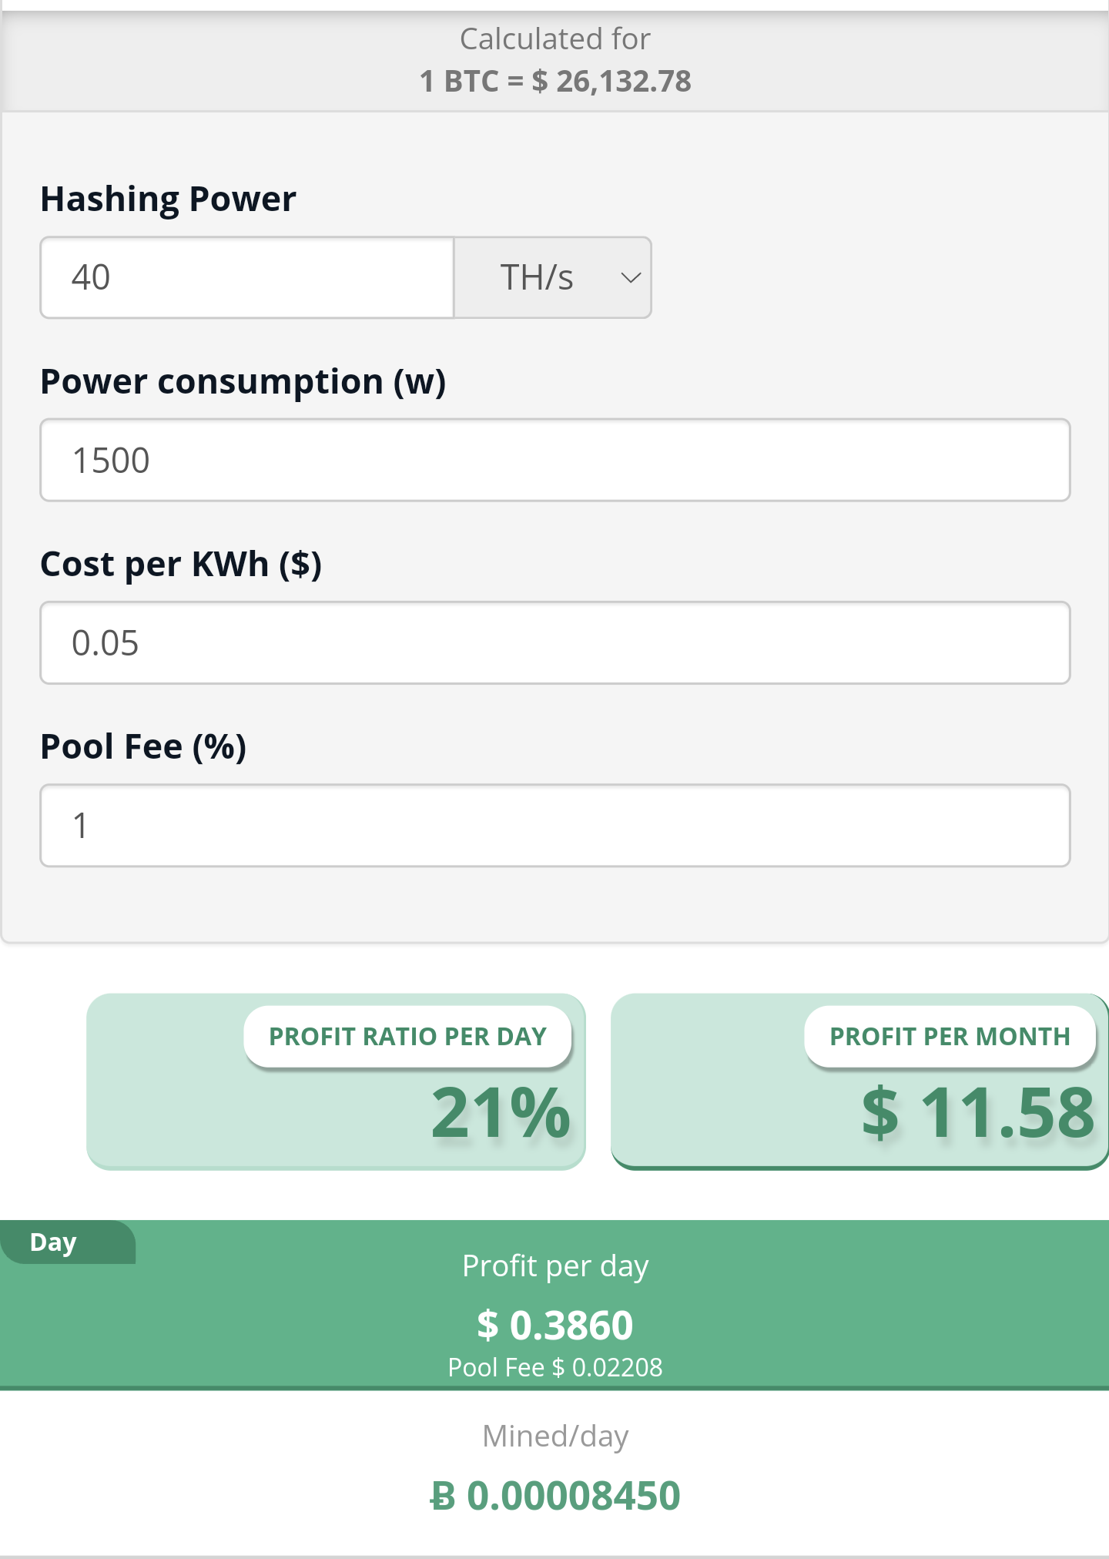
Task: Focus the Hashing Power input field
Action: [x=247, y=277]
